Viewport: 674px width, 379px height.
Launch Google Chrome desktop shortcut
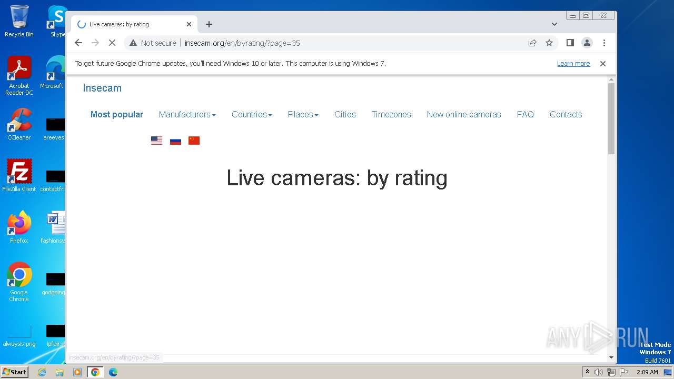pos(19,282)
